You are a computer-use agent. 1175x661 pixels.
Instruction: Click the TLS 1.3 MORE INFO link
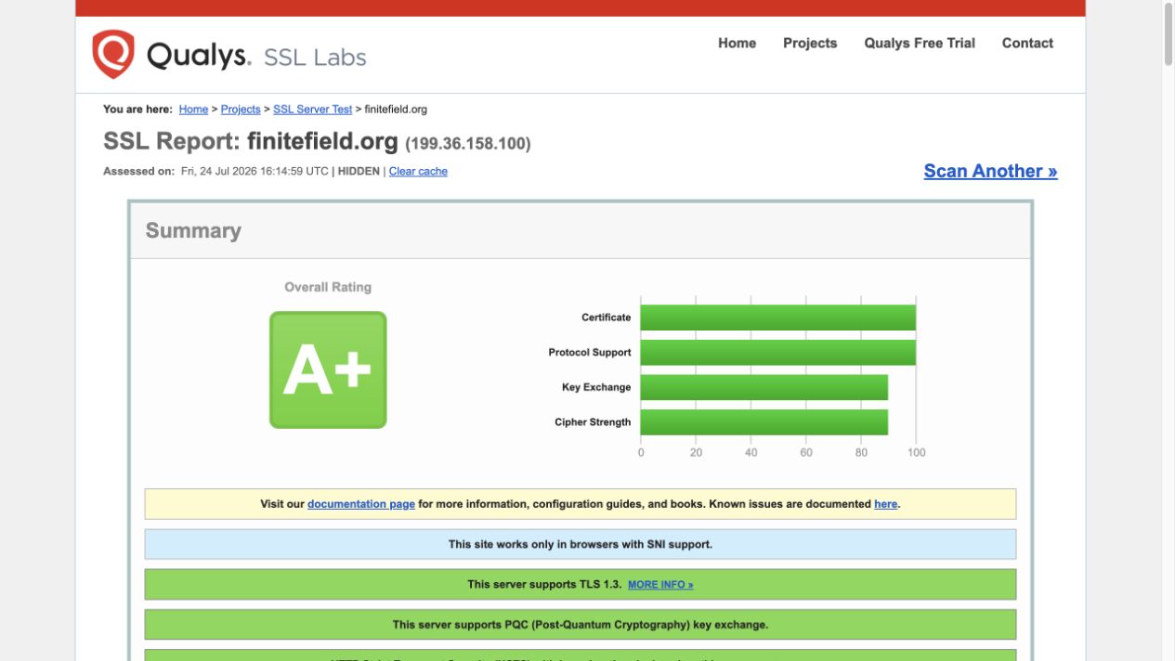(x=660, y=585)
